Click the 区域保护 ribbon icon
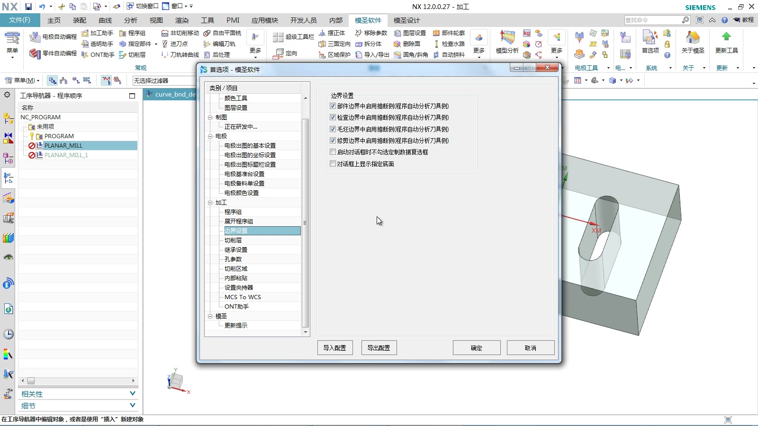758x426 pixels. (x=322, y=55)
